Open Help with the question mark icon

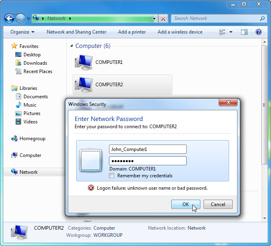[258, 32]
